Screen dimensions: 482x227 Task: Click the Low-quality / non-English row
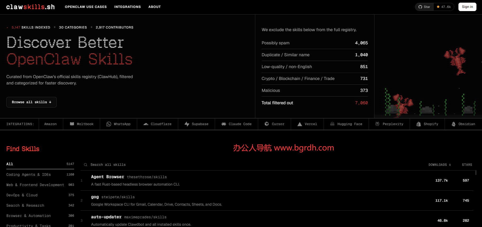click(x=315, y=67)
